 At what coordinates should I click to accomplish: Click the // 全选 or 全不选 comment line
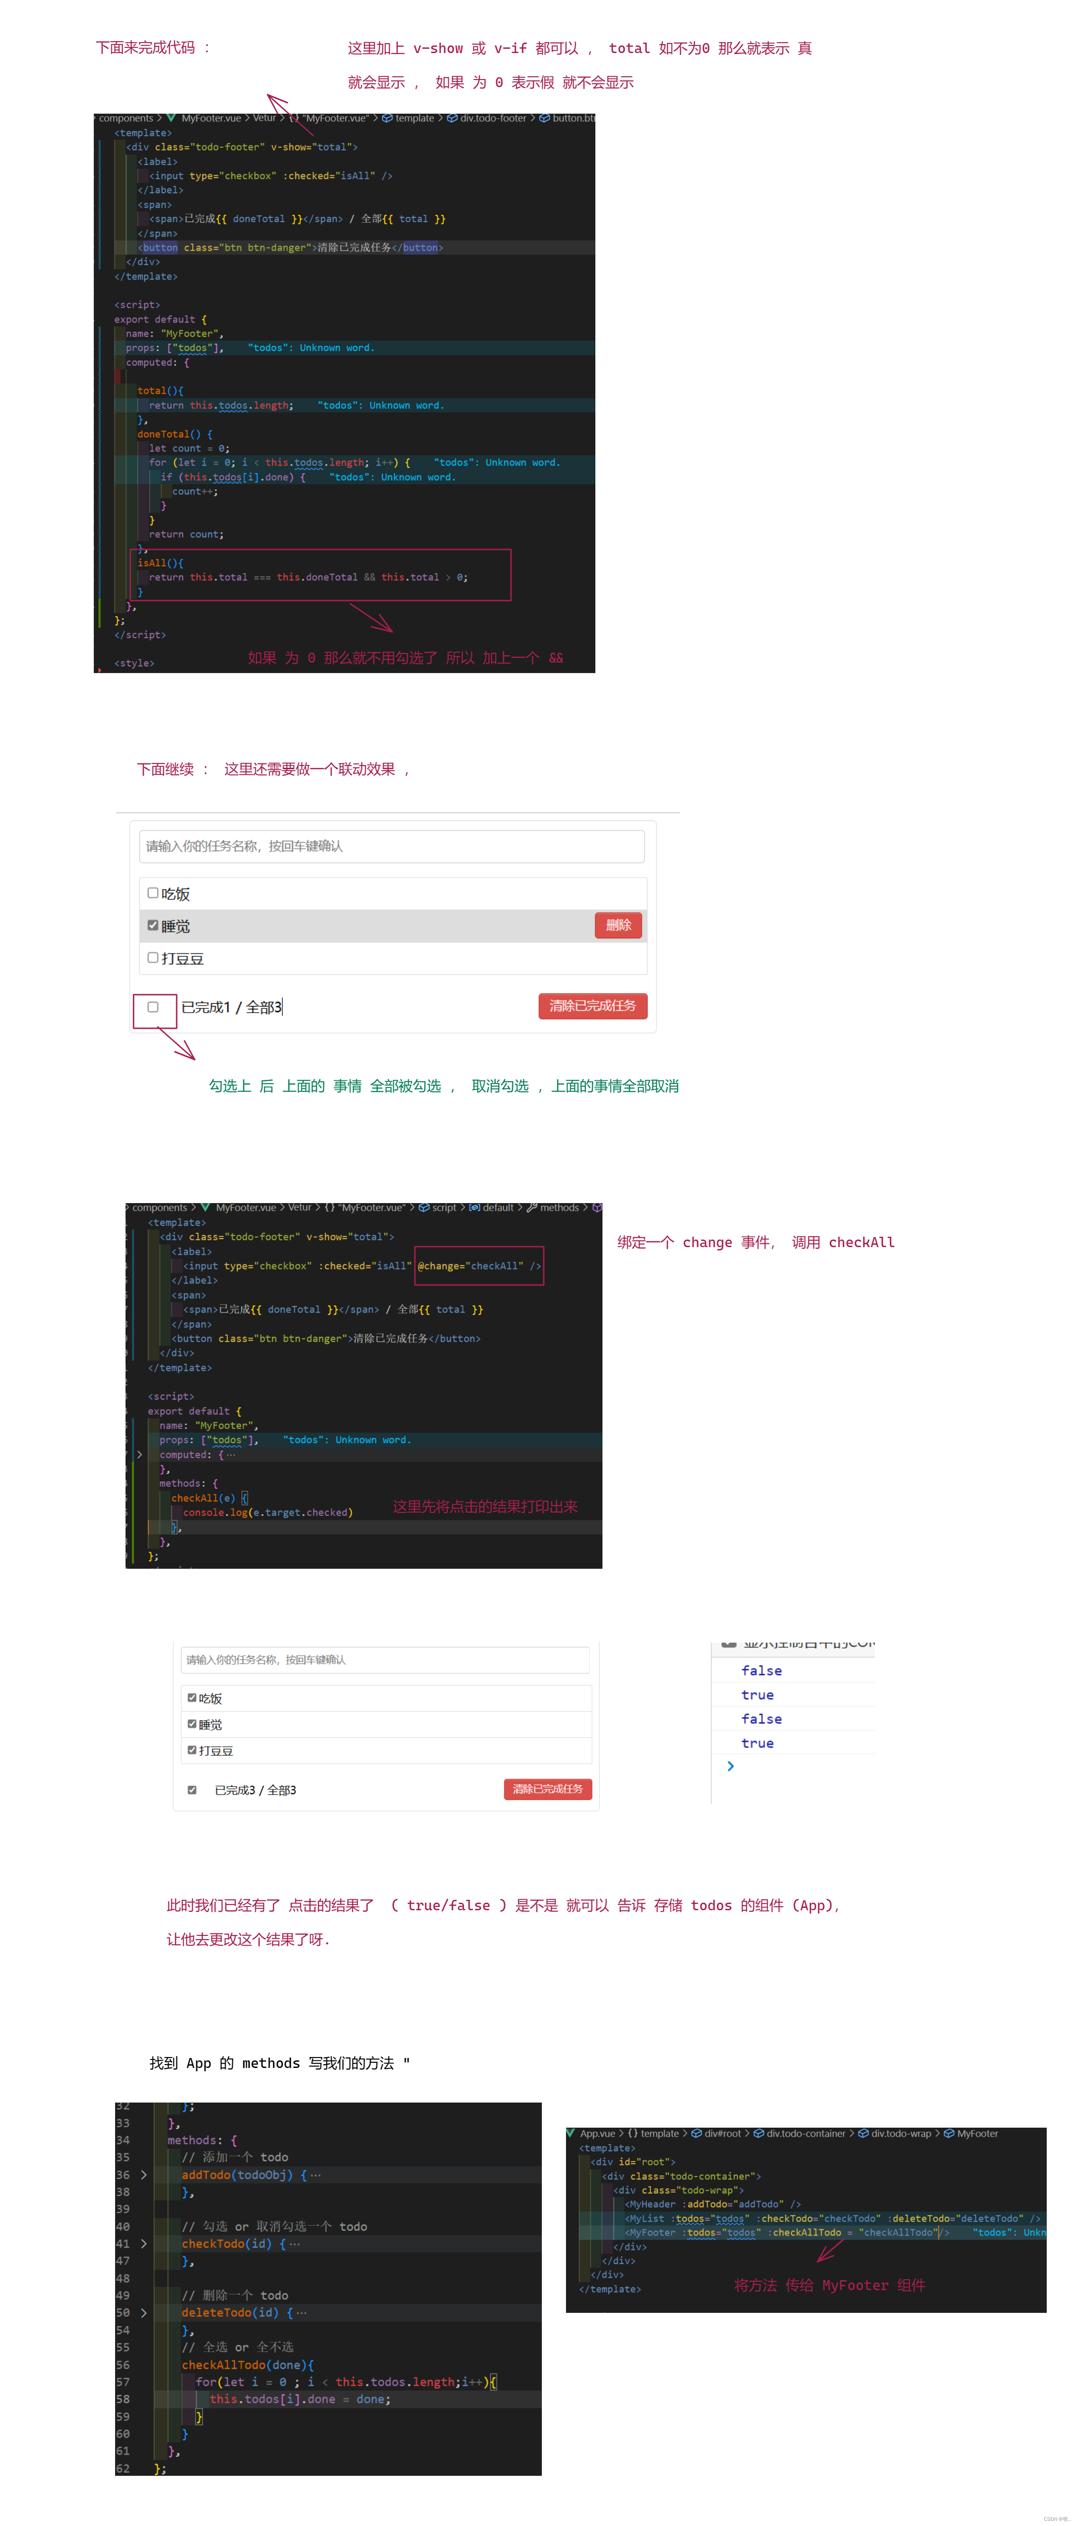tap(237, 2346)
